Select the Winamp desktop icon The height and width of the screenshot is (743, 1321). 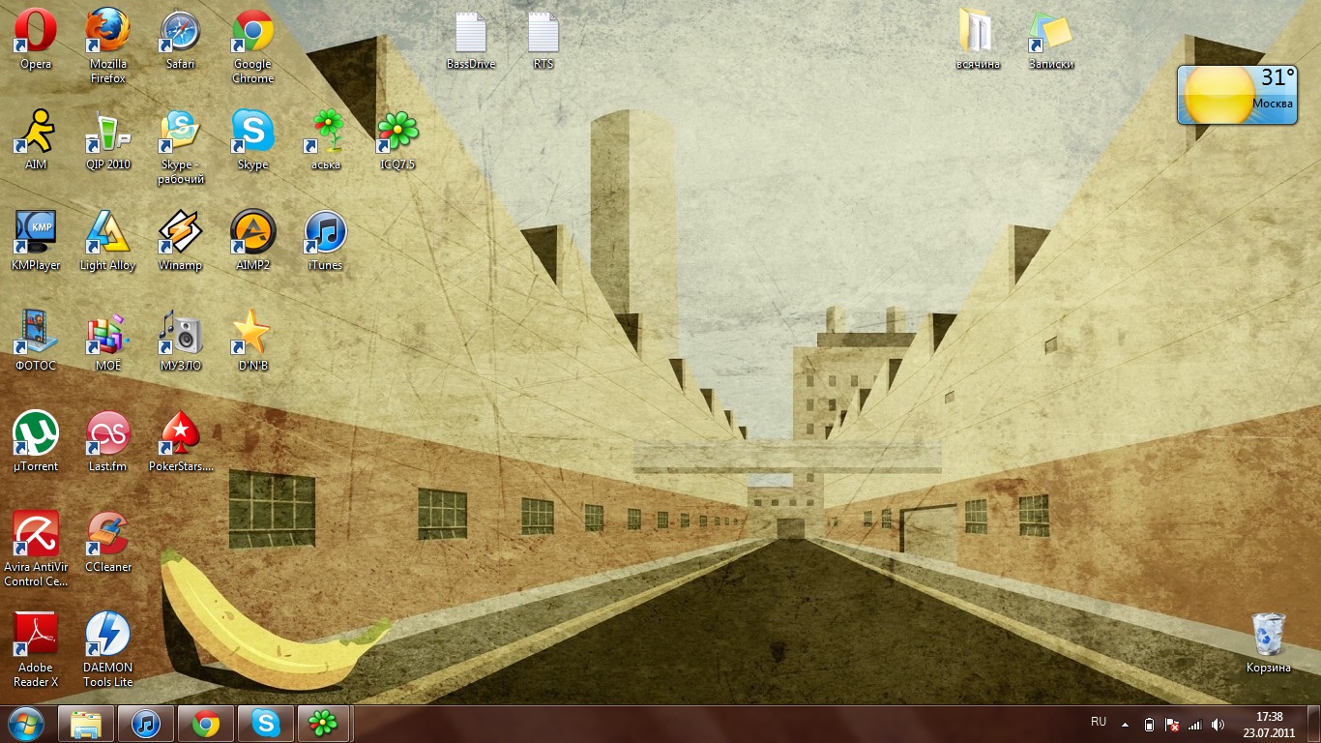(180, 240)
